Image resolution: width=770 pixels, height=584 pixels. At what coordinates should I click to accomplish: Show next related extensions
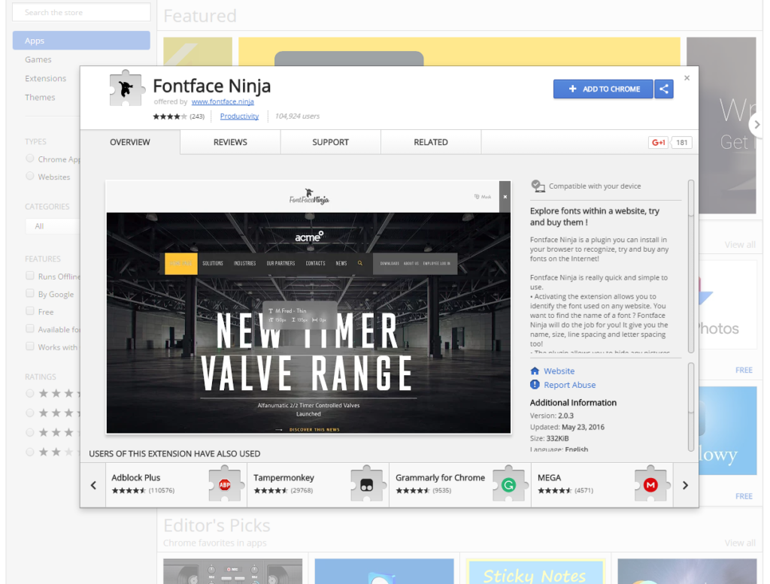click(686, 486)
